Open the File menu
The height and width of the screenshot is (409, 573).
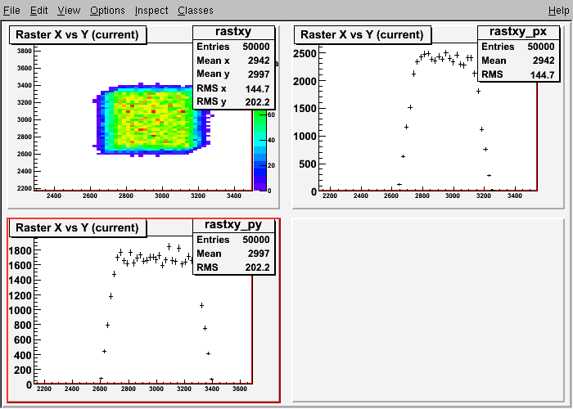(x=11, y=10)
